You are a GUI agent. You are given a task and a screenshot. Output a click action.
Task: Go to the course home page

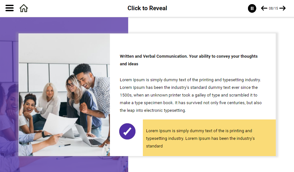[x=24, y=8]
